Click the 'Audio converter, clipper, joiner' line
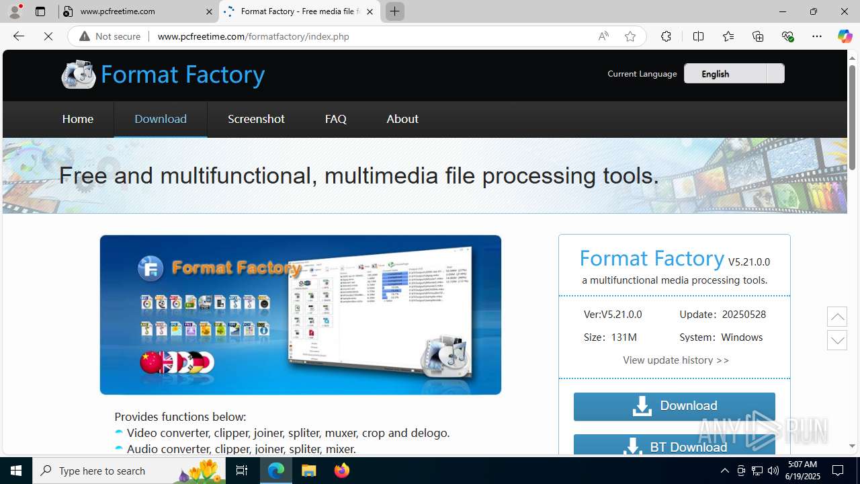Screen dimensions: 860x484 pyautogui.click(x=241, y=449)
